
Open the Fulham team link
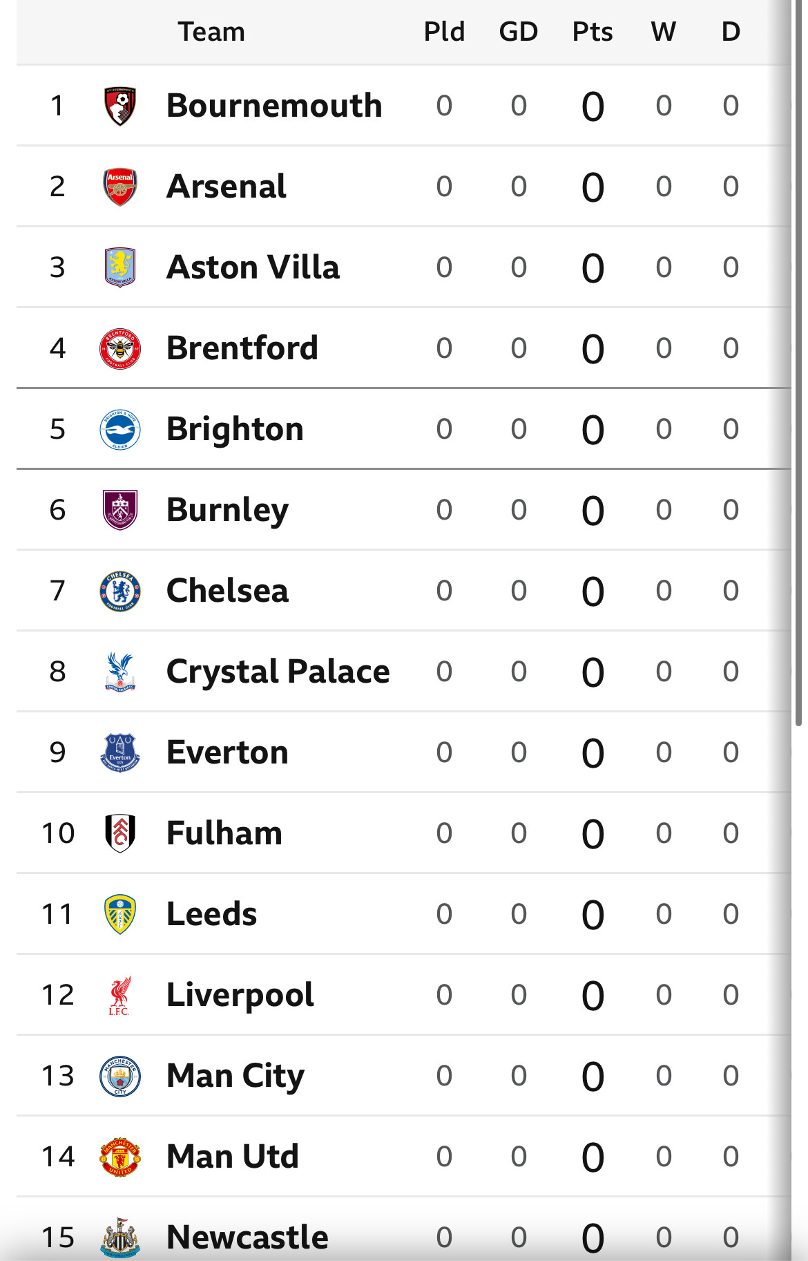coord(224,833)
